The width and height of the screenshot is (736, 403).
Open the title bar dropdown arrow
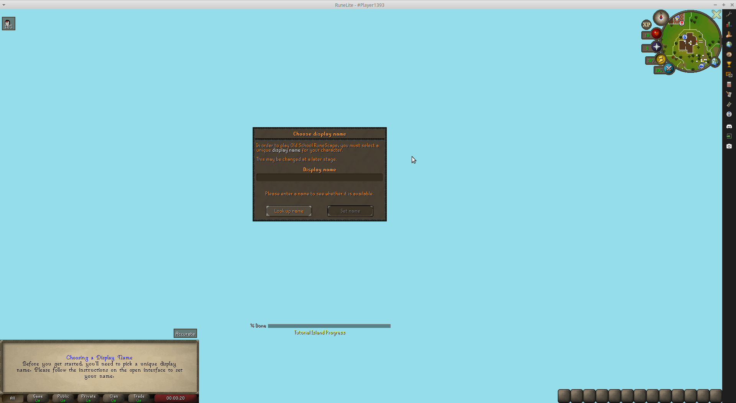(4, 5)
